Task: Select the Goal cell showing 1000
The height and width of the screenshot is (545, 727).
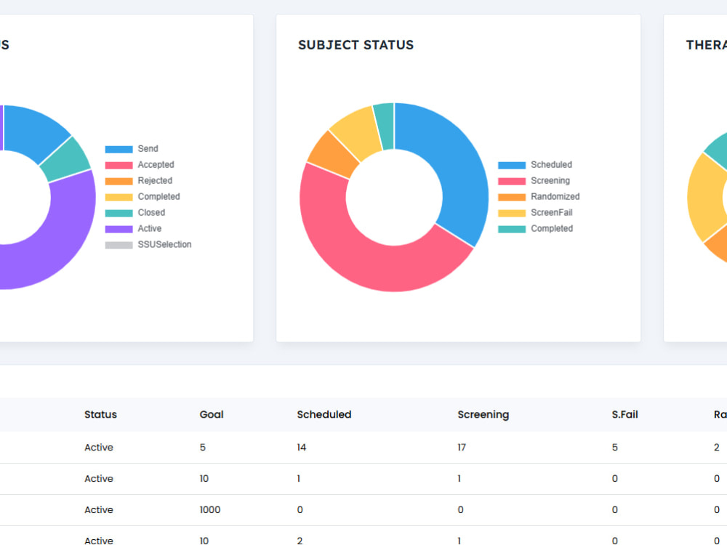Action: pyautogui.click(x=210, y=510)
